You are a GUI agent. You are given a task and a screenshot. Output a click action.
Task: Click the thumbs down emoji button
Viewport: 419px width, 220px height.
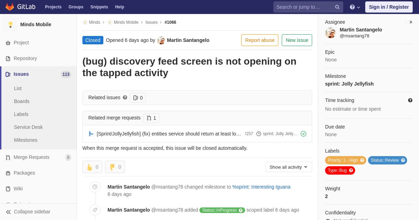115,167
